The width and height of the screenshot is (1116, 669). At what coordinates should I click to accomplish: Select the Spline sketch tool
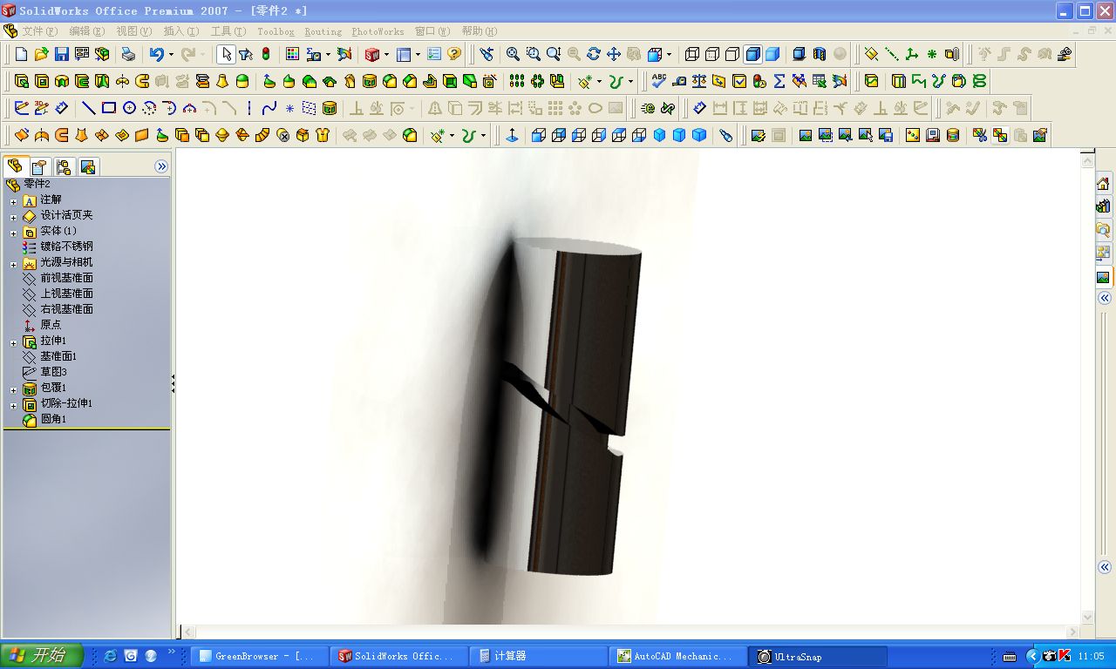pos(269,108)
